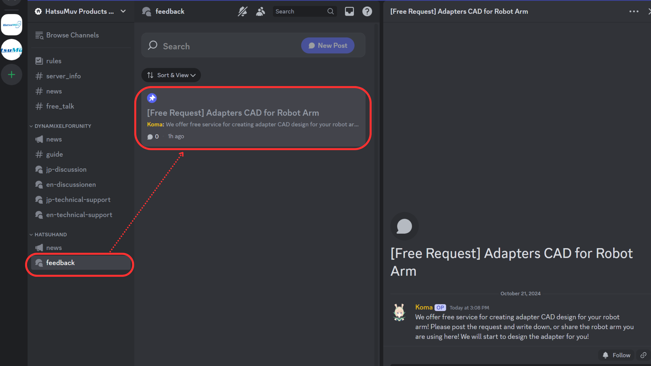Open the inbox icon

tap(349, 11)
